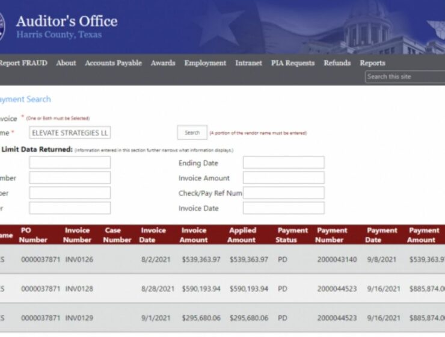Open the Employment navigation item
Viewport: 445px width, 337px height.
pyautogui.click(x=205, y=63)
